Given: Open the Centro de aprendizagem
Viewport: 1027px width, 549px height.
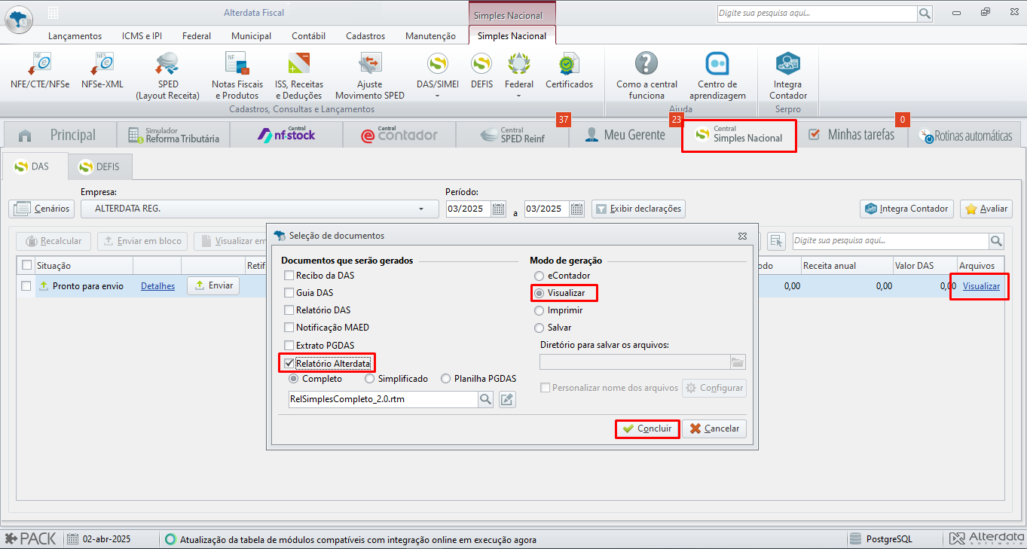Looking at the screenshot, I should tap(717, 76).
